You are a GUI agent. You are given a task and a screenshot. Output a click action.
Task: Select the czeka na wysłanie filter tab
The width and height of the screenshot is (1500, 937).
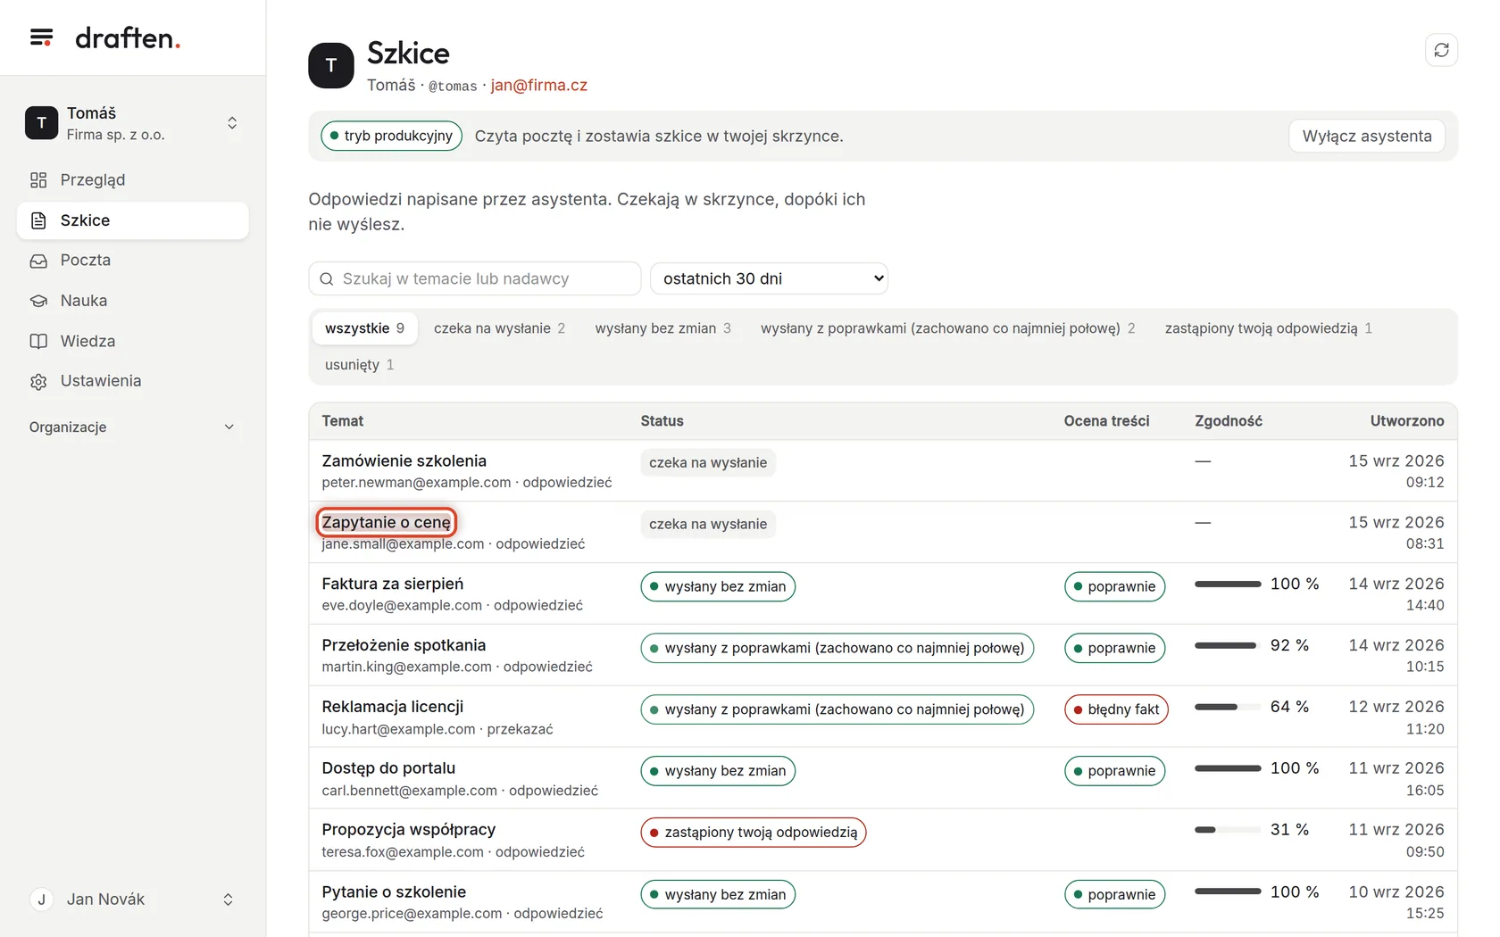[x=499, y=328]
